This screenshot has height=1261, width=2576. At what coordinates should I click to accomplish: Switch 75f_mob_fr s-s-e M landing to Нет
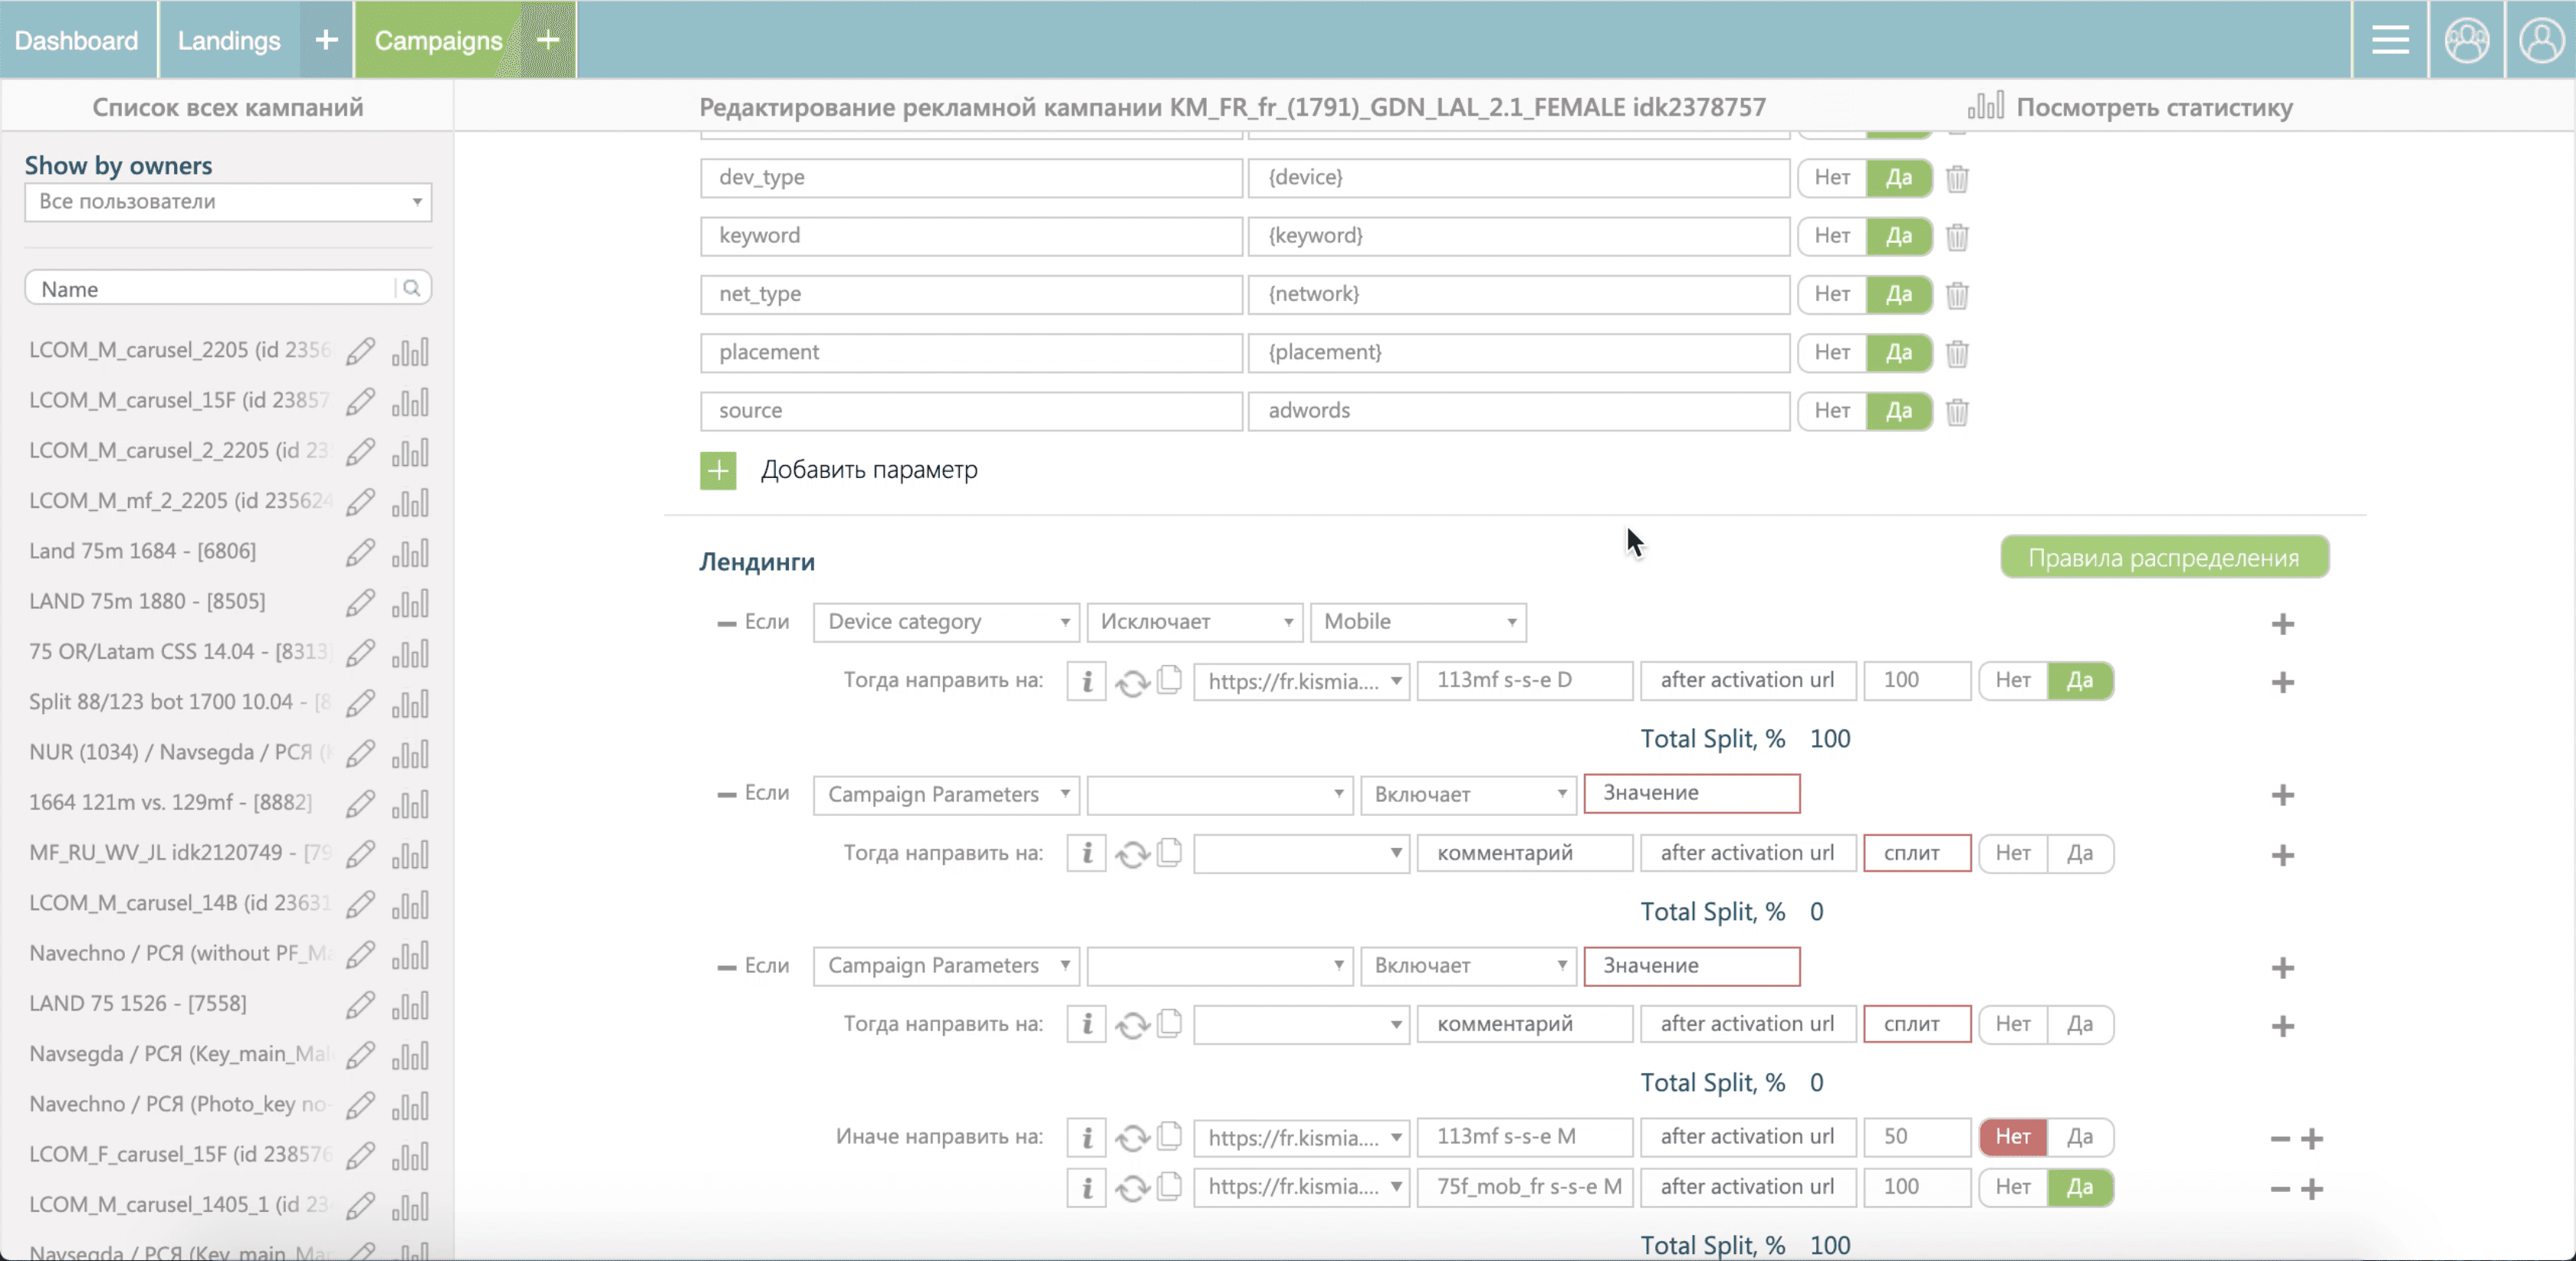(2013, 1187)
